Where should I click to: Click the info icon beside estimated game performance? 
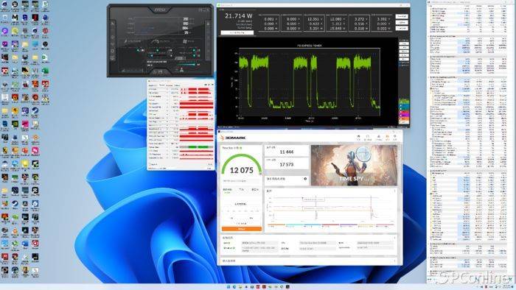(x=305, y=179)
